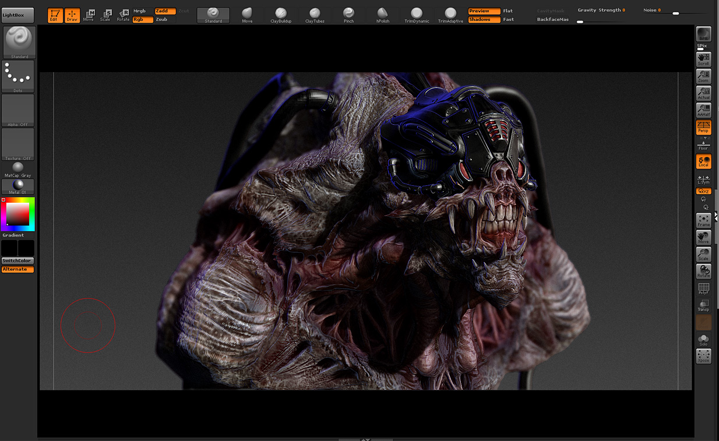This screenshot has width=719, height=441.
Task: Toggle Shadows rendering
Action: pos(484,20)
